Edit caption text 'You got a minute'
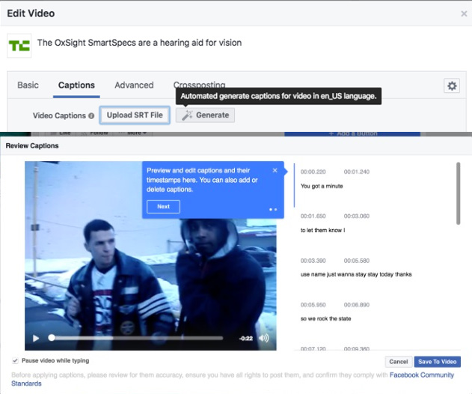Viewport: 472px width, 394px height. [x=322, y=186]
